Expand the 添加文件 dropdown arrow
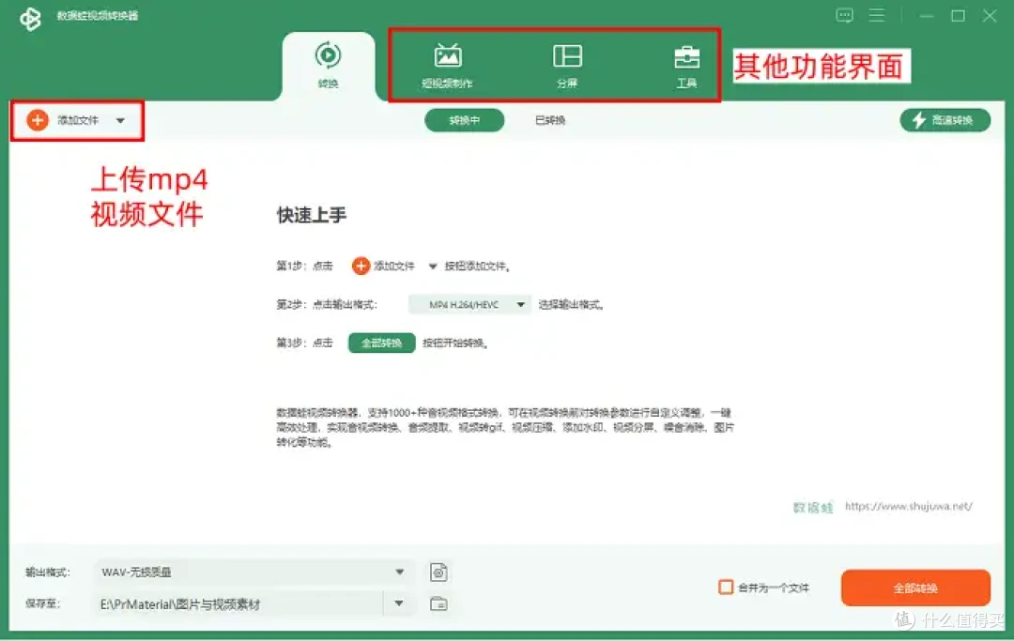 [x=120, y=121]
